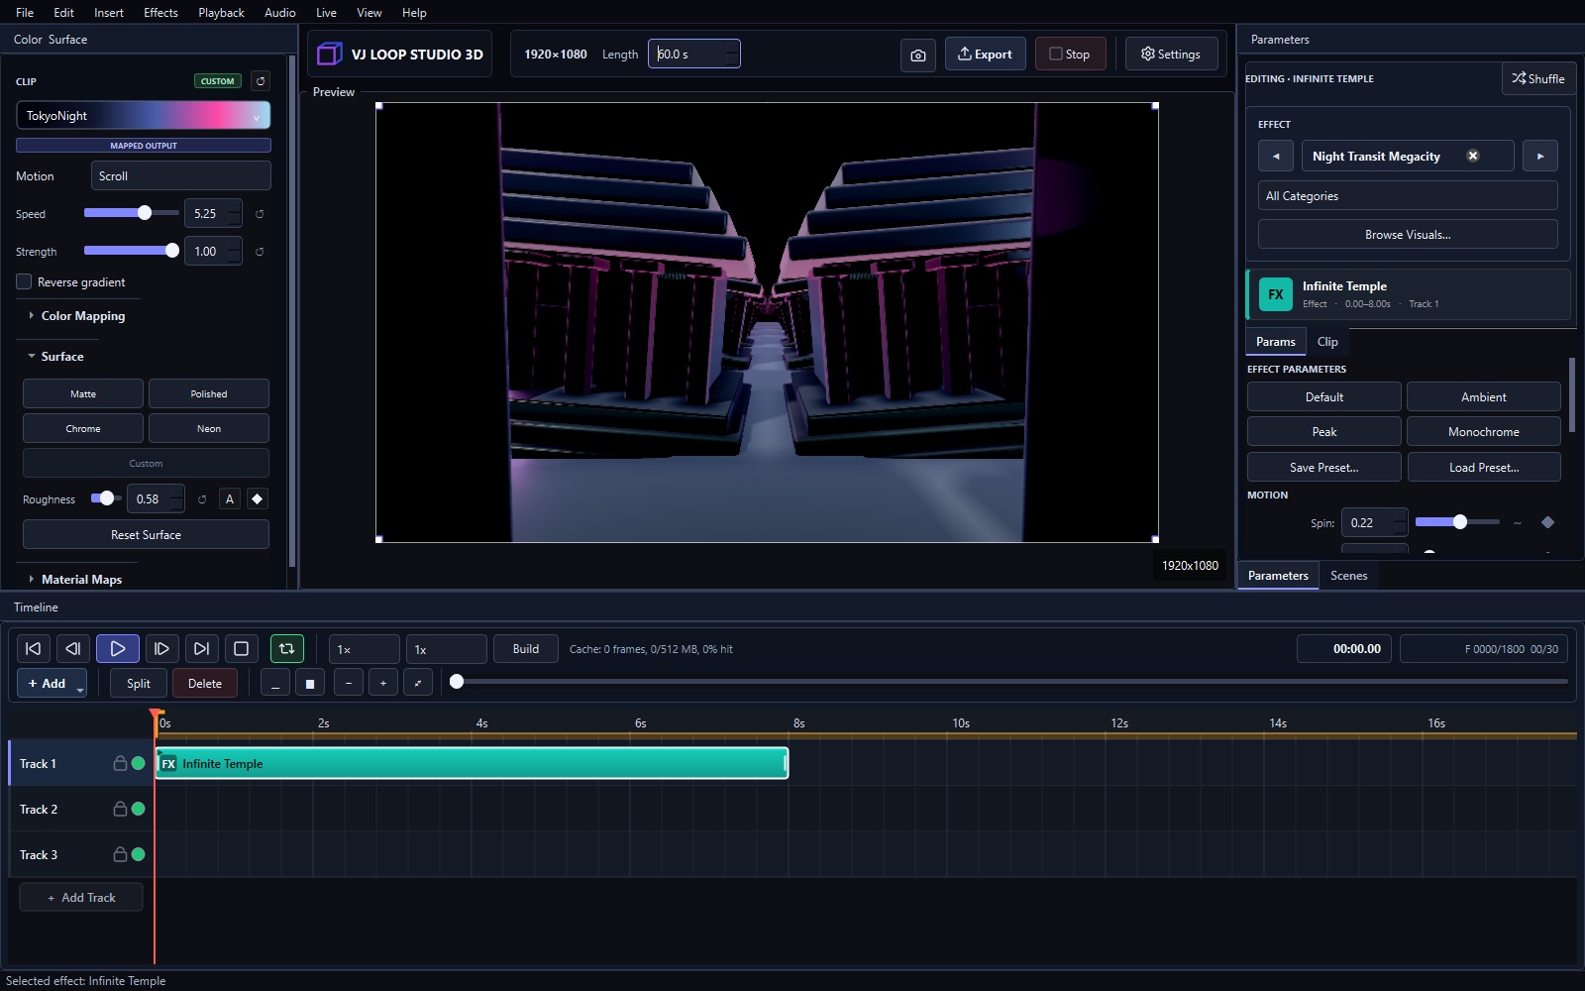Screen dimensions: 1585x991
Task: Step back one frame
Action: pyautogui.click(x=73, y=648)
